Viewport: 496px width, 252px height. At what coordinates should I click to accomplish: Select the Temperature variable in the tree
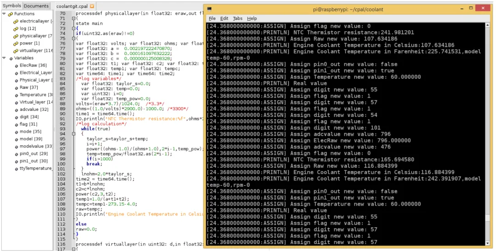pyautogui.click(x=33, y=95)
